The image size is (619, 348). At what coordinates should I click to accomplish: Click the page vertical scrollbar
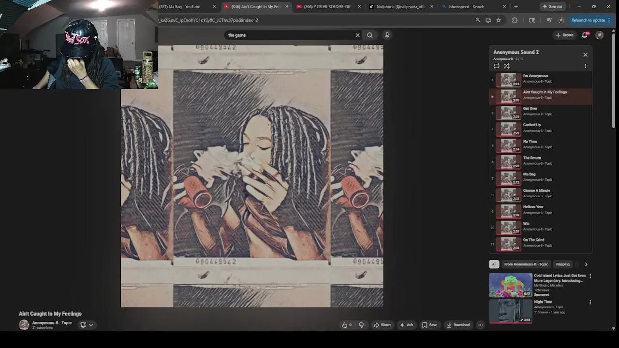[614, 80]
